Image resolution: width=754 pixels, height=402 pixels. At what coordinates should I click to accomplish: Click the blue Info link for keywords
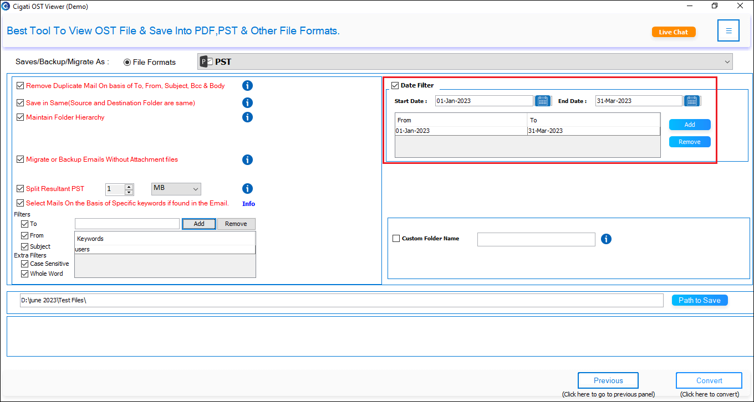point(248,204)
